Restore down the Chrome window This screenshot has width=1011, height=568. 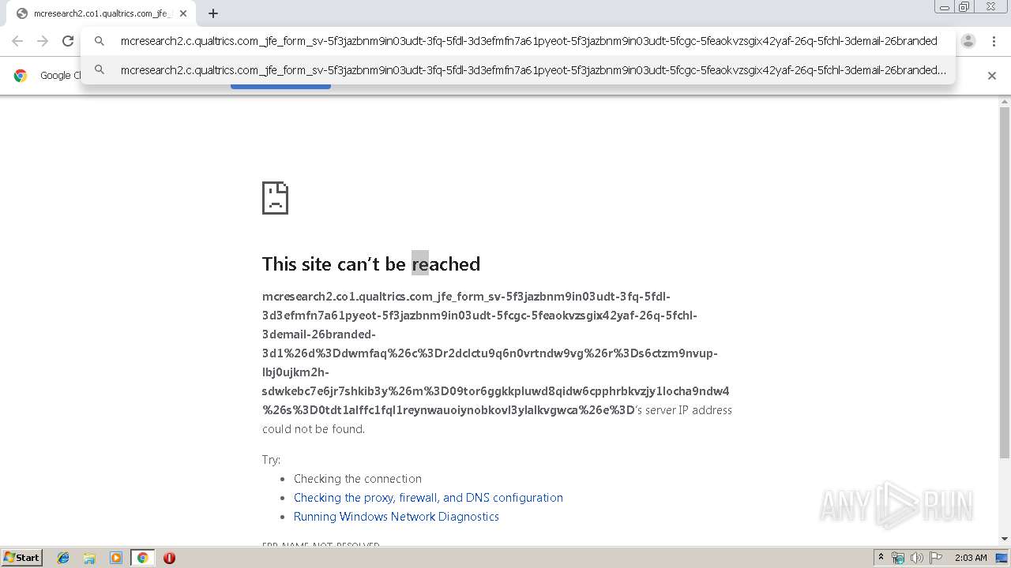point(964,6)
